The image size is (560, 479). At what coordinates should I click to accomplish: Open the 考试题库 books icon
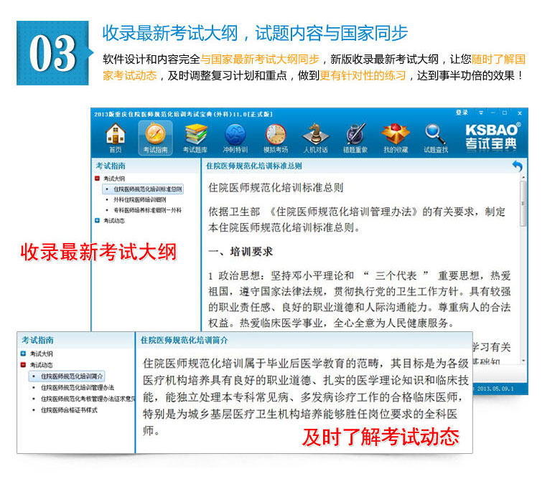(x=195, y=138)
